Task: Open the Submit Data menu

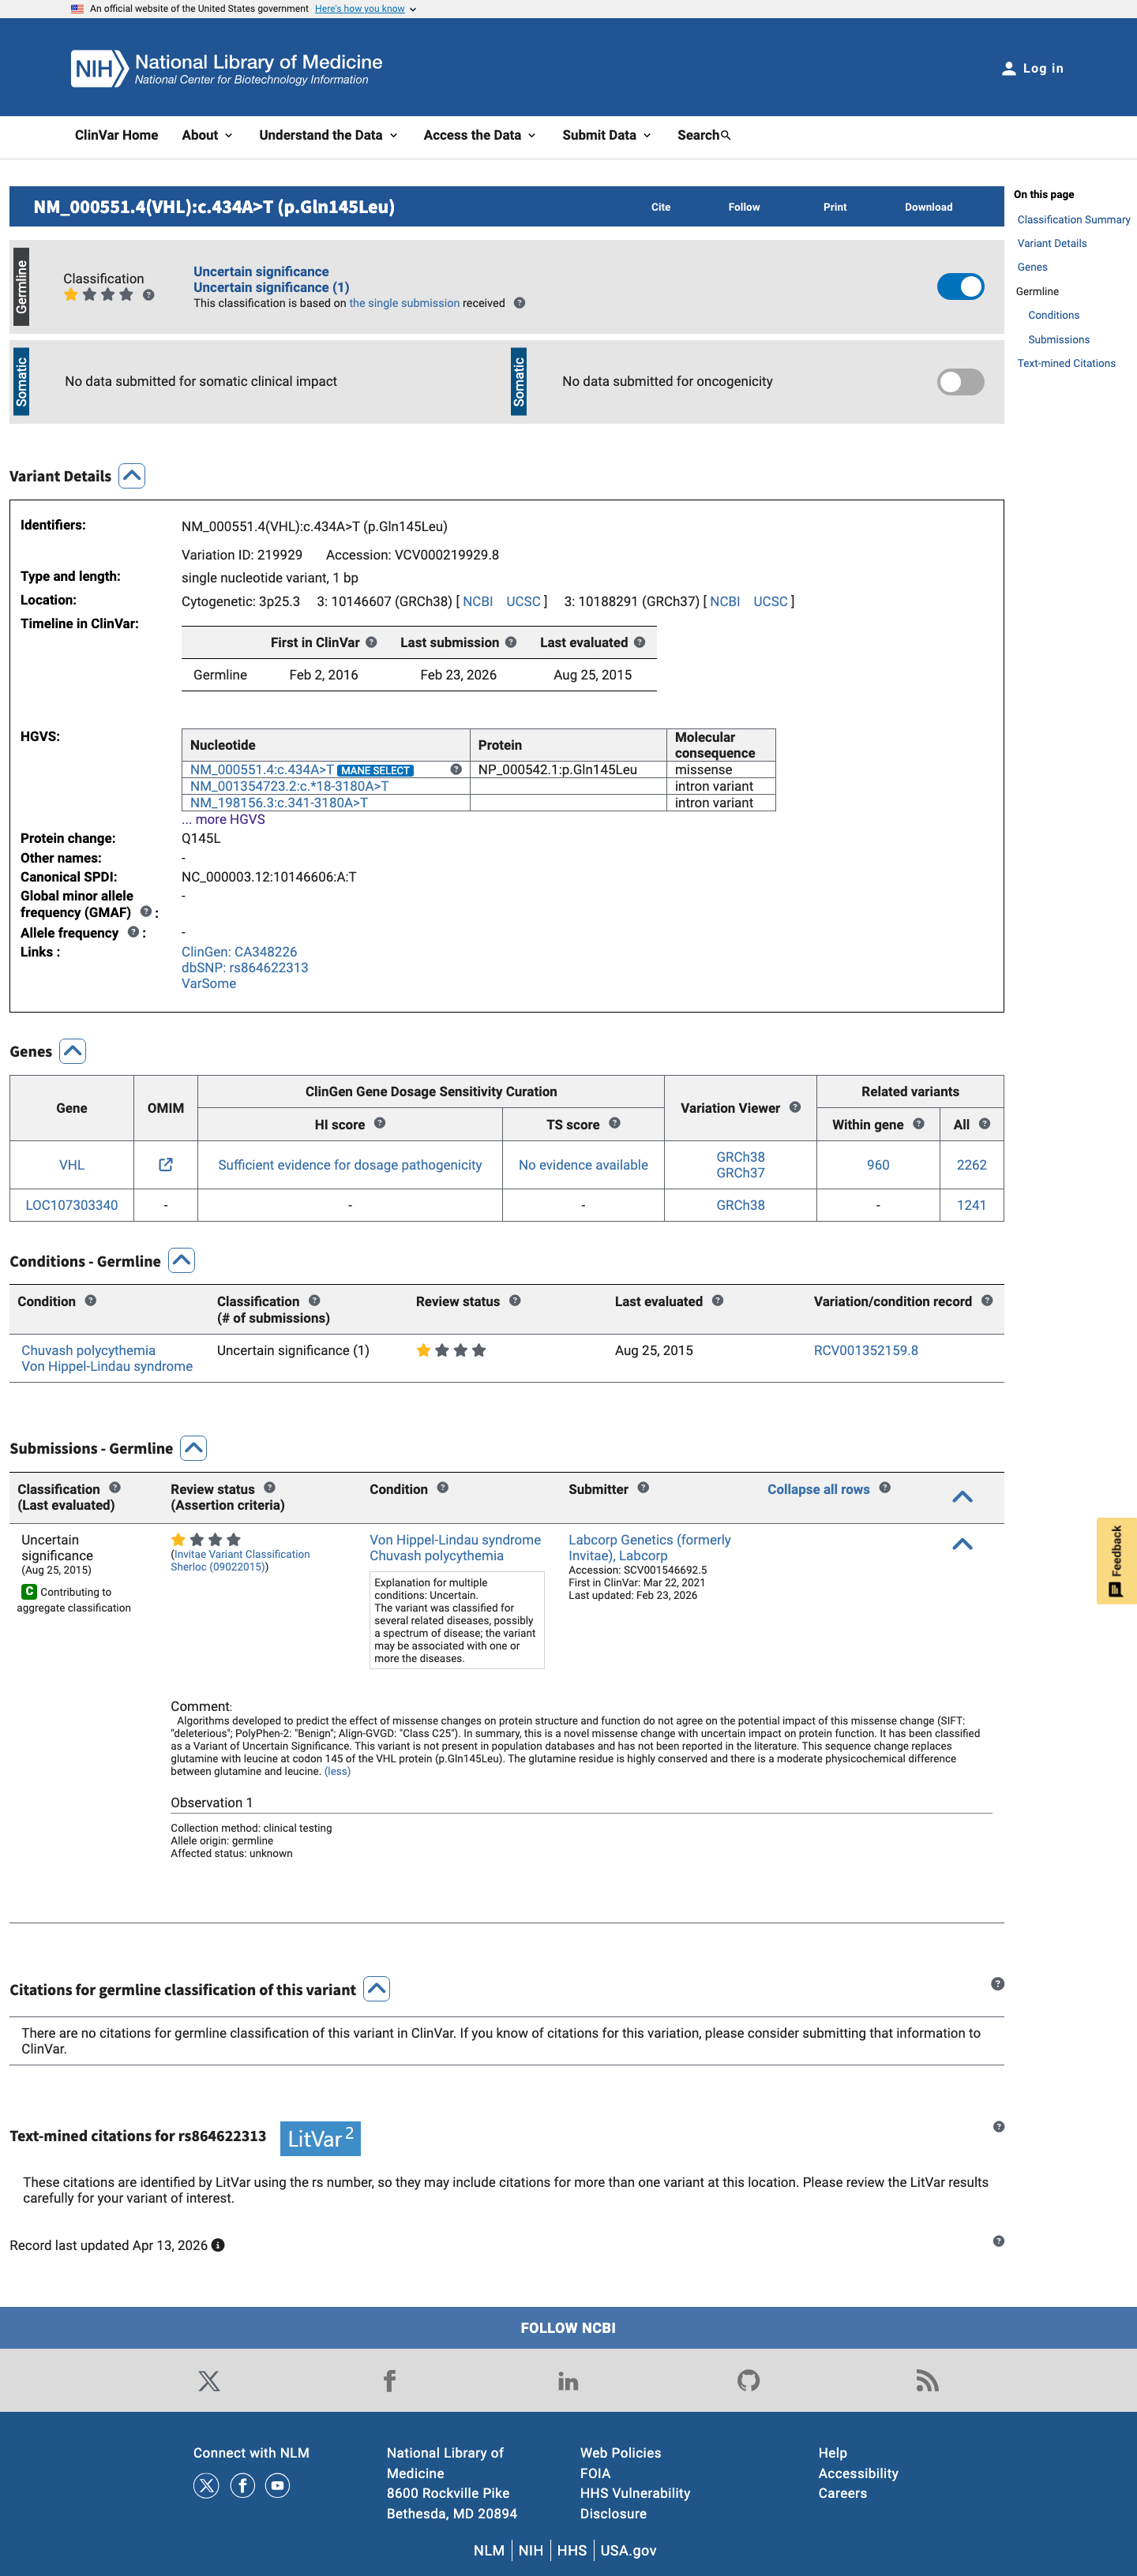Action: [x=606, y=135]
